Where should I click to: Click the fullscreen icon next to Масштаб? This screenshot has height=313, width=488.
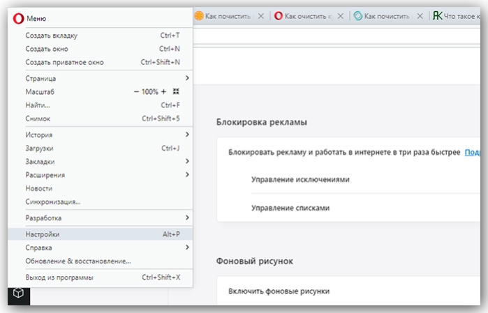coord(176,91)
